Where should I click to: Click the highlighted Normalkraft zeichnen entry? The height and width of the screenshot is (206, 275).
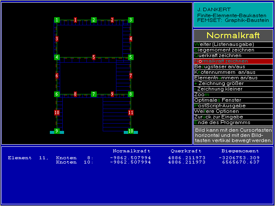tap(233, 61)
